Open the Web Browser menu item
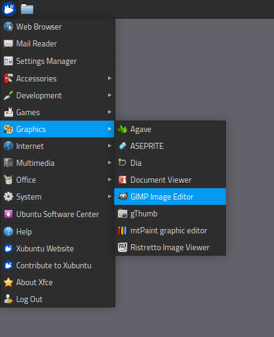Screen dimensions: 274x337 58,27
